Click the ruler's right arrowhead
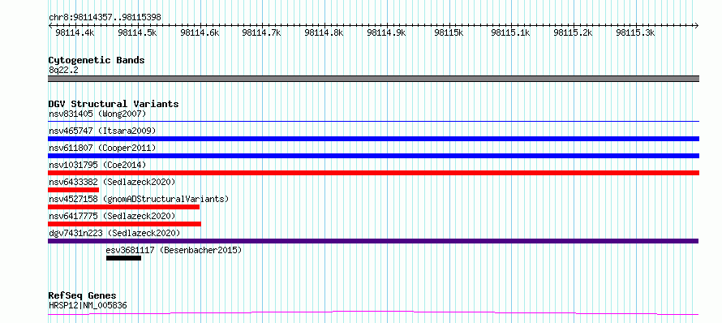The image size is (722, 323). pyautogui.click(x=697, y=25)
